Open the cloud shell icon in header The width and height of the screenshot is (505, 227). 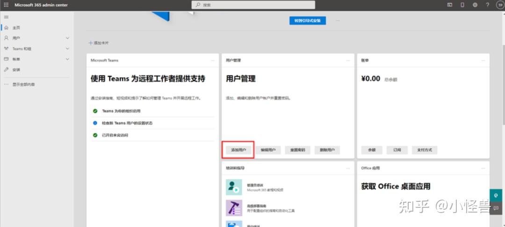(450, 5)
